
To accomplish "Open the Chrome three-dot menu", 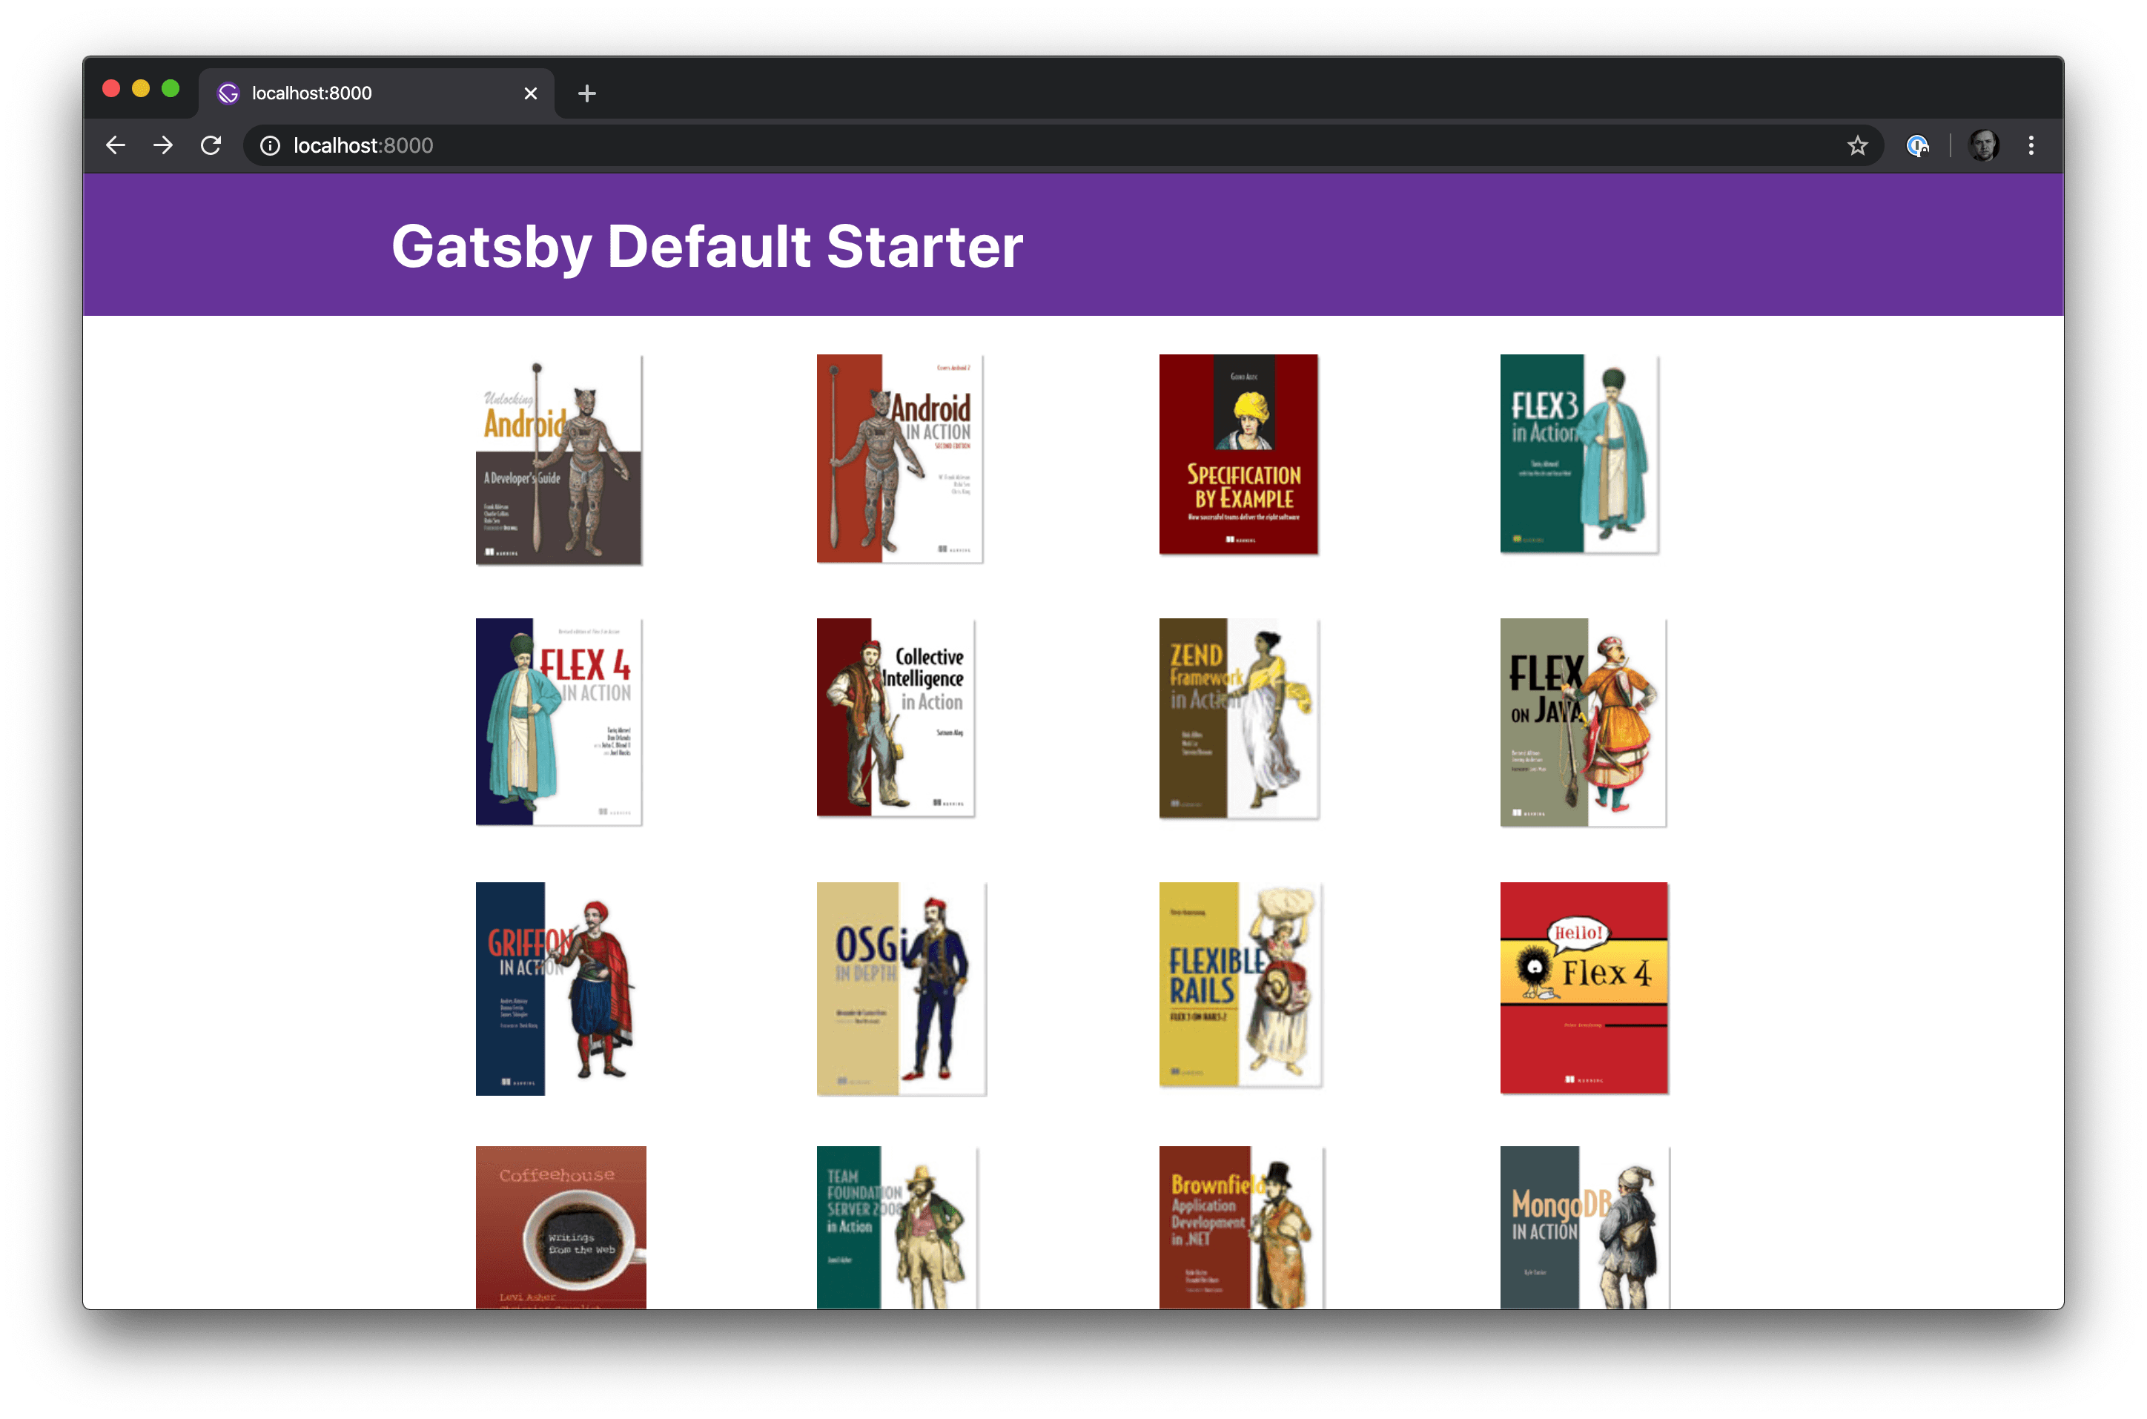I will [2031, 146].
